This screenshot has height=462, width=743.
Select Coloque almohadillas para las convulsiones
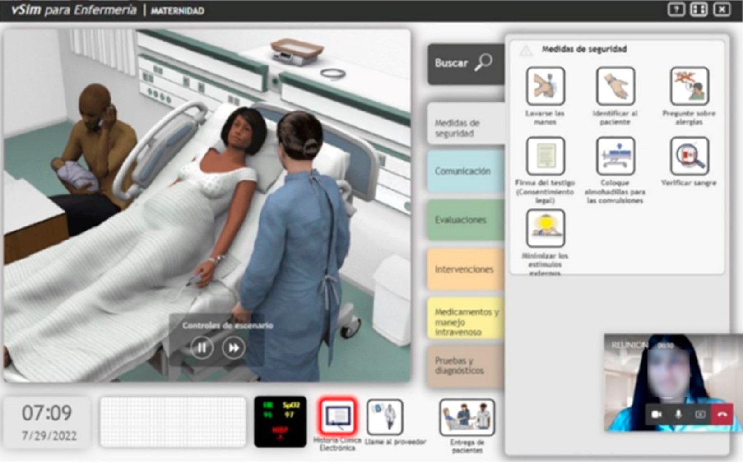click(615, 156)
